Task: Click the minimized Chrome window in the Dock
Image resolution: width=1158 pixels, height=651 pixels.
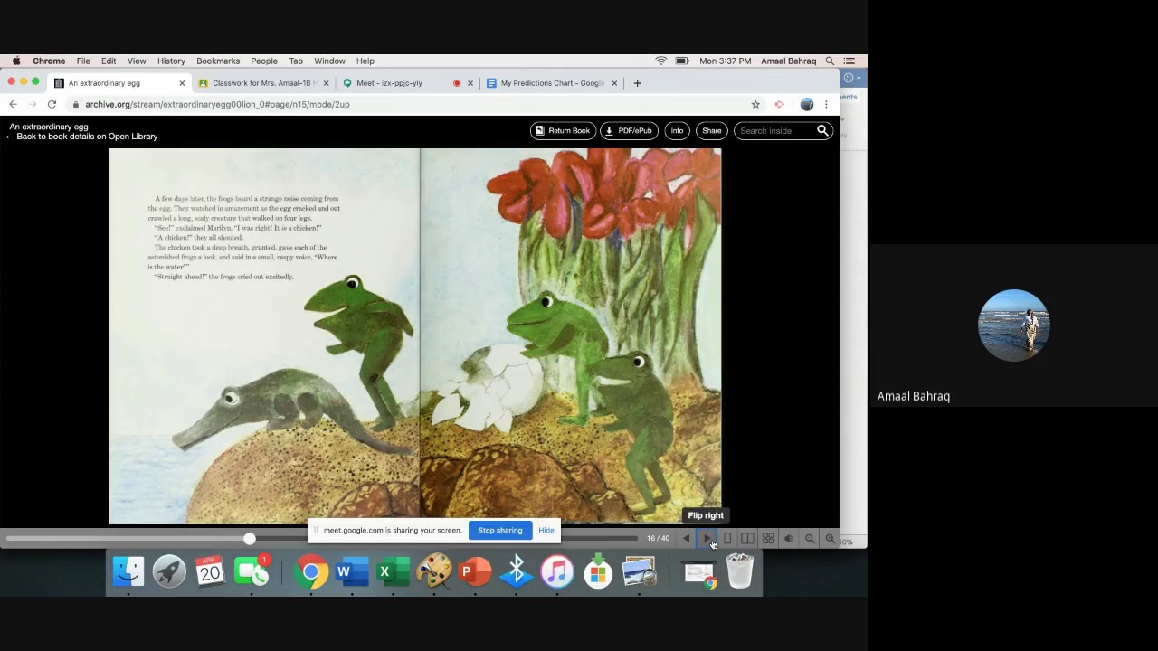Action: 698,573
